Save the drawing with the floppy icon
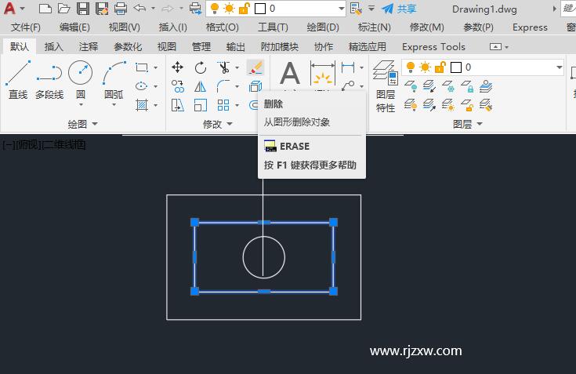This screenshot has width=576, height=374. pos(83,9)
